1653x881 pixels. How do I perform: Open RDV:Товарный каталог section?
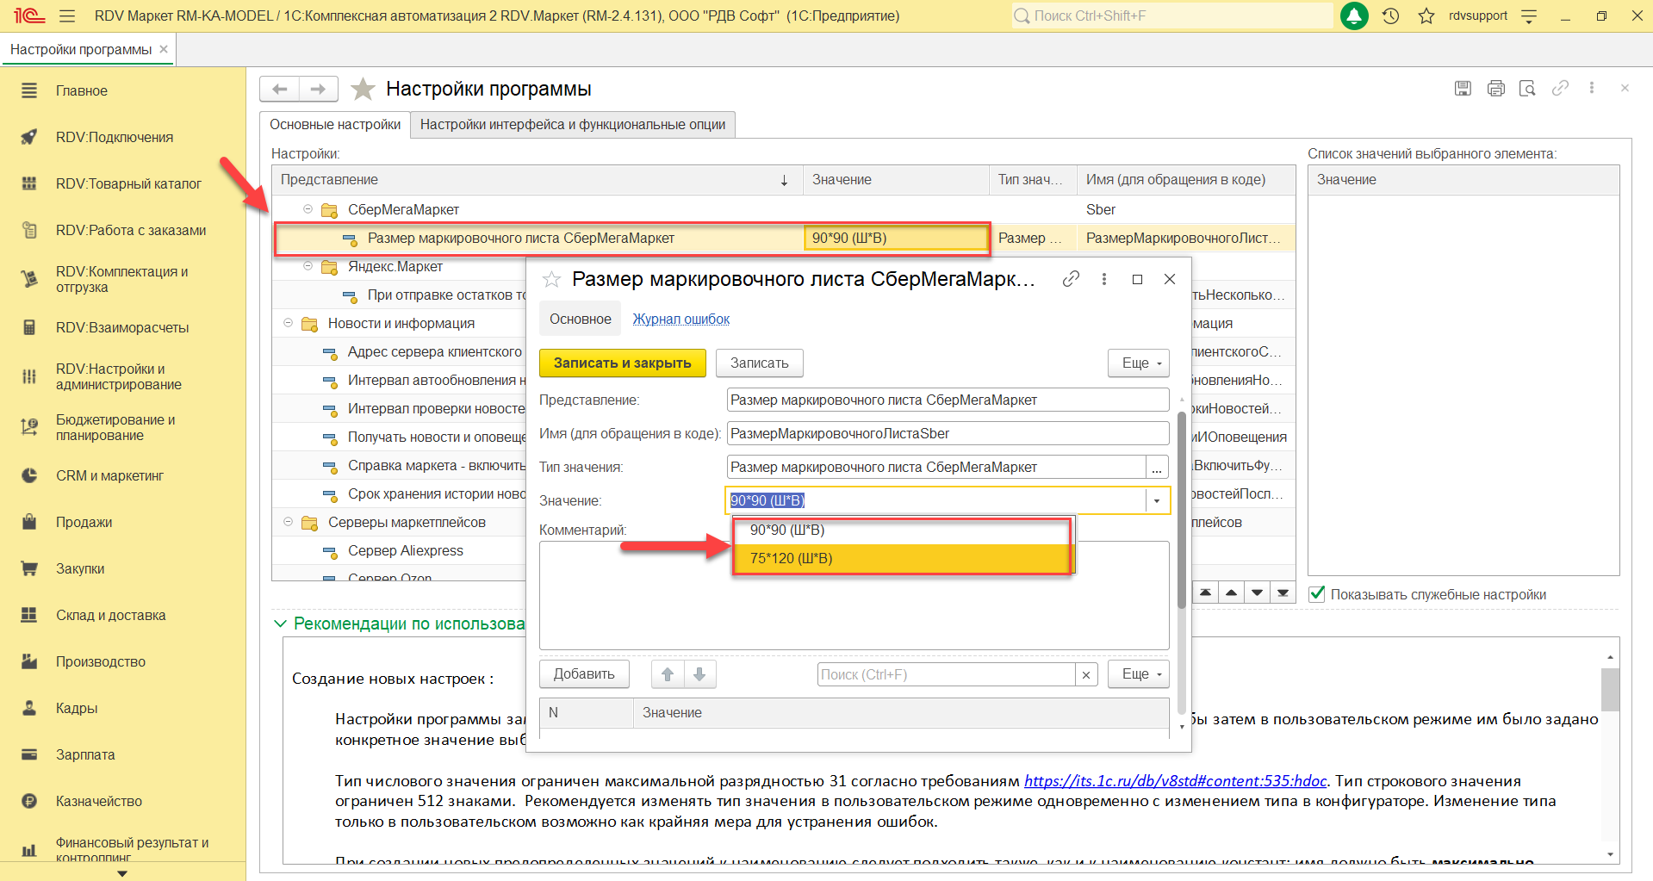point(128,183)
